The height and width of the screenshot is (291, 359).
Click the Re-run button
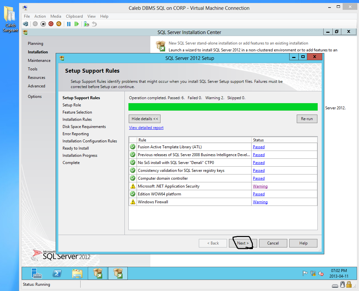click(307, 119)
